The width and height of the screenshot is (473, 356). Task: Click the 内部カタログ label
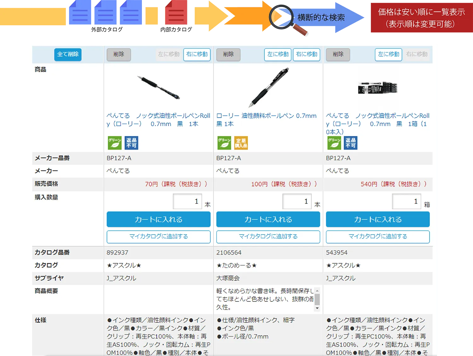pyautogui.click(x=176, y=29)
